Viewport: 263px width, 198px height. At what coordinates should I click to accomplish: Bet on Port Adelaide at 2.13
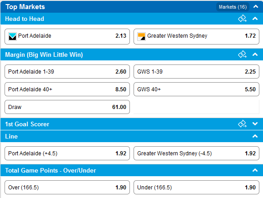click(x=67, y=36)
